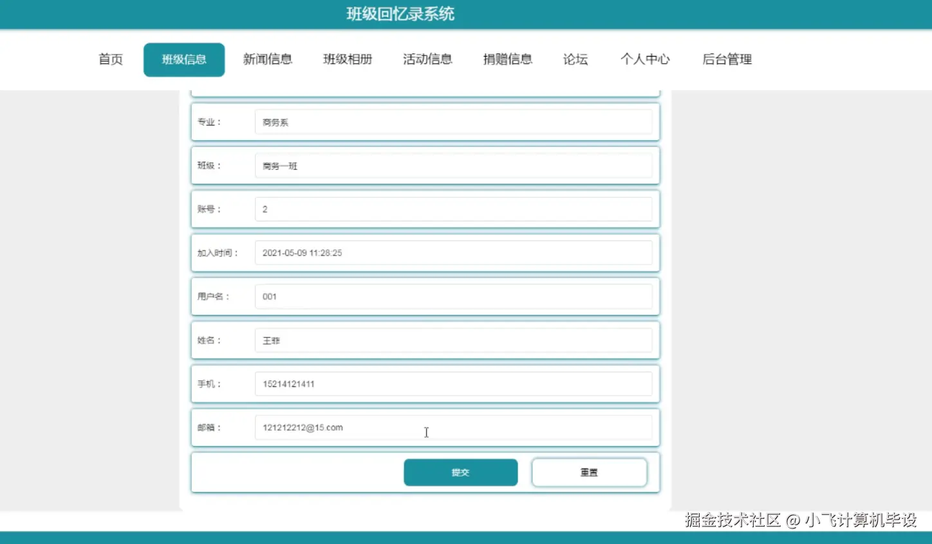Select the 用户名 username field showing 001
This screenshot has width=932, height=544.
tap(454, 296)
